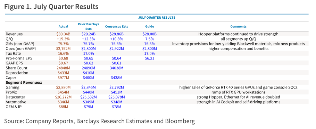Viewport: 316px width, 129px height.
Task: Click the 'Figure 1. July Quarter Results' title
Action: (51, 7)
